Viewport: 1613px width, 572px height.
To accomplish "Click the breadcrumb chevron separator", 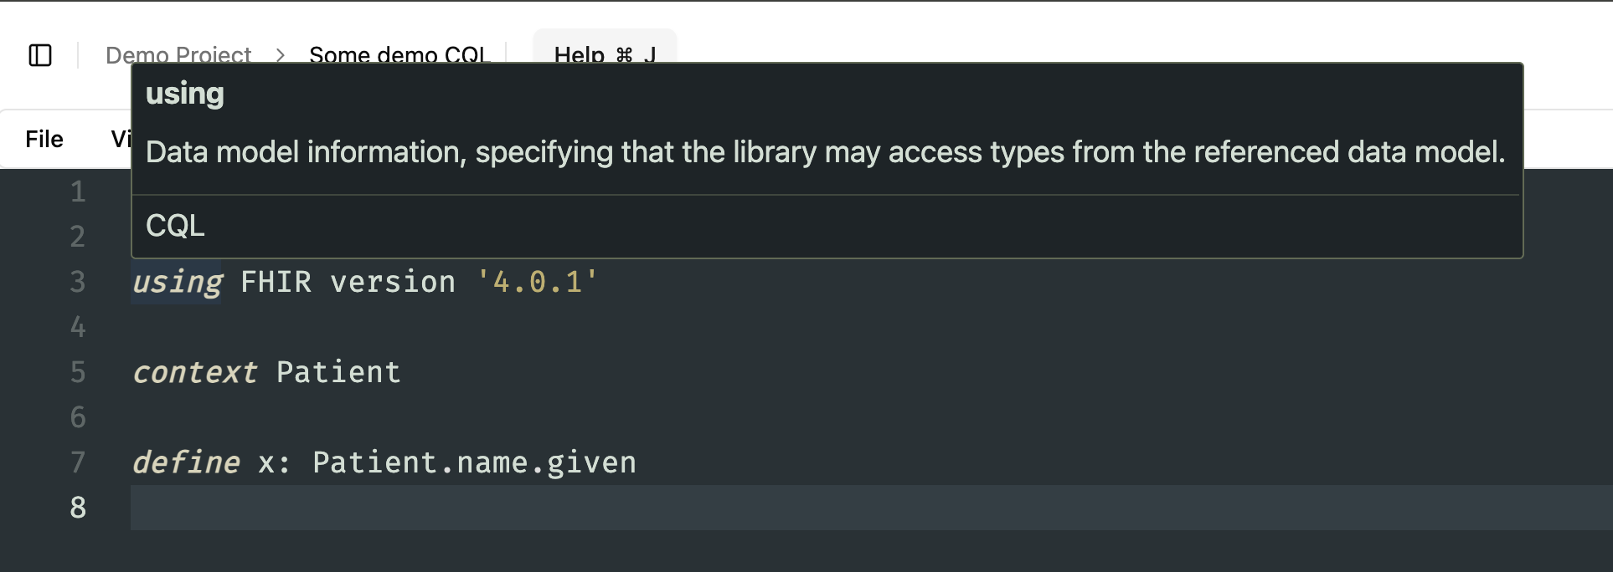I will click(280, 54).
